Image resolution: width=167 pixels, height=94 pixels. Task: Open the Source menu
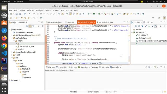pyautogui.click(x=22, y=10)
